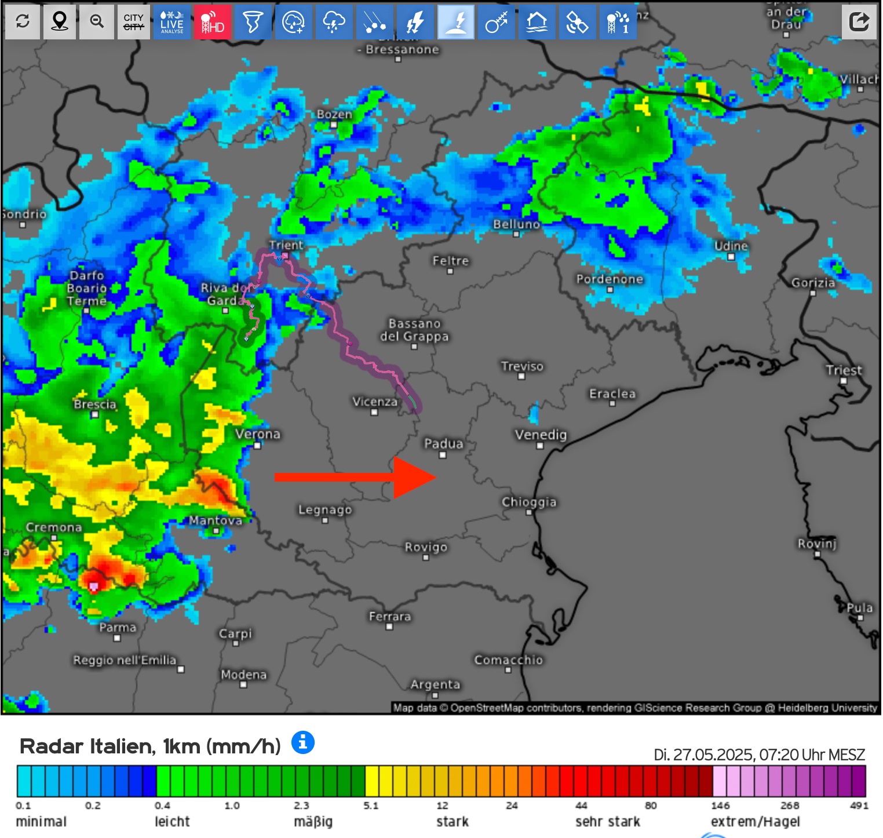This screenshot has width=883, height=838.
Task: Click the Reggio nell'Emilia label
Action: [125, 660]
